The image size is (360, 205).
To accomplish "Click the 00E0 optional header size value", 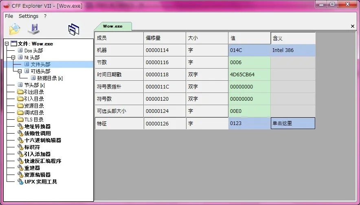I will click(x=249, y=111).
